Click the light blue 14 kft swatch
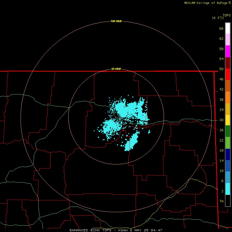This screenshot has width=232, height=232. tap(228, 177)
